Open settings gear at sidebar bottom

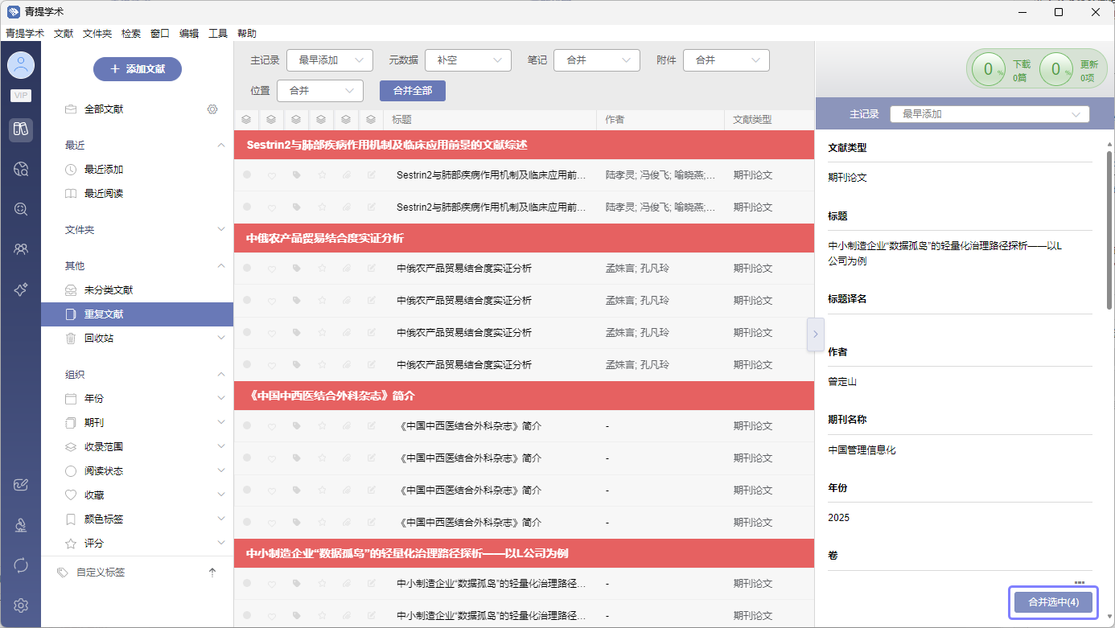point(21,605)
